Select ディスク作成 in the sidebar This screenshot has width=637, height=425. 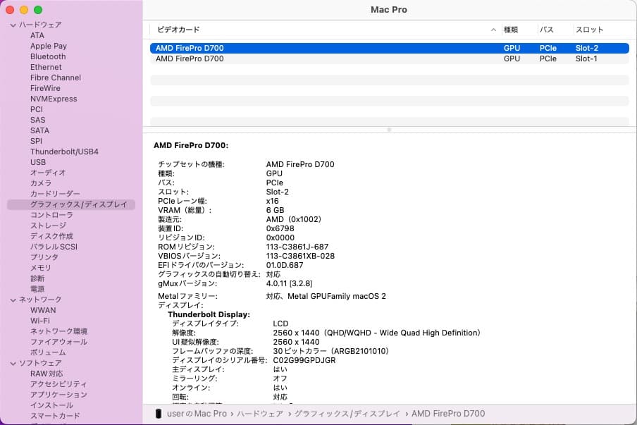click(51, 236)
